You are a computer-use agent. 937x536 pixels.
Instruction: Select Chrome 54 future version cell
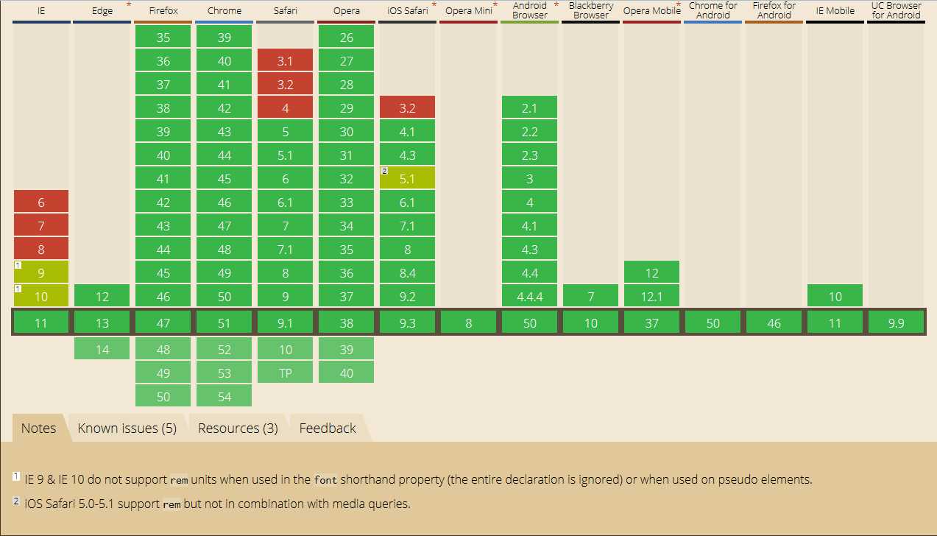coord(224,397)
